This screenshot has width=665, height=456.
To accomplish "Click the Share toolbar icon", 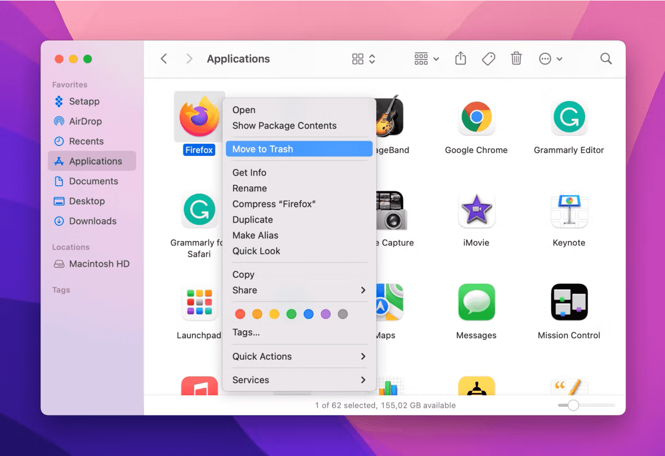I will click(x=460, y=59).
